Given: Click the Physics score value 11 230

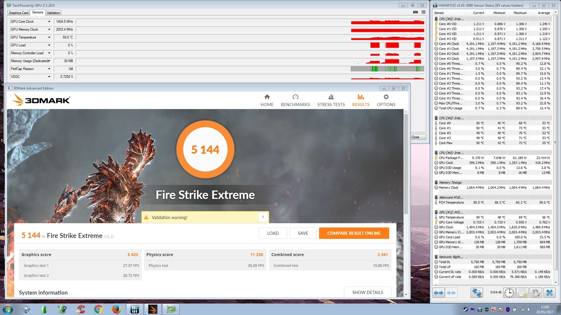Looking at the screenshot, I should pos(257,255).
